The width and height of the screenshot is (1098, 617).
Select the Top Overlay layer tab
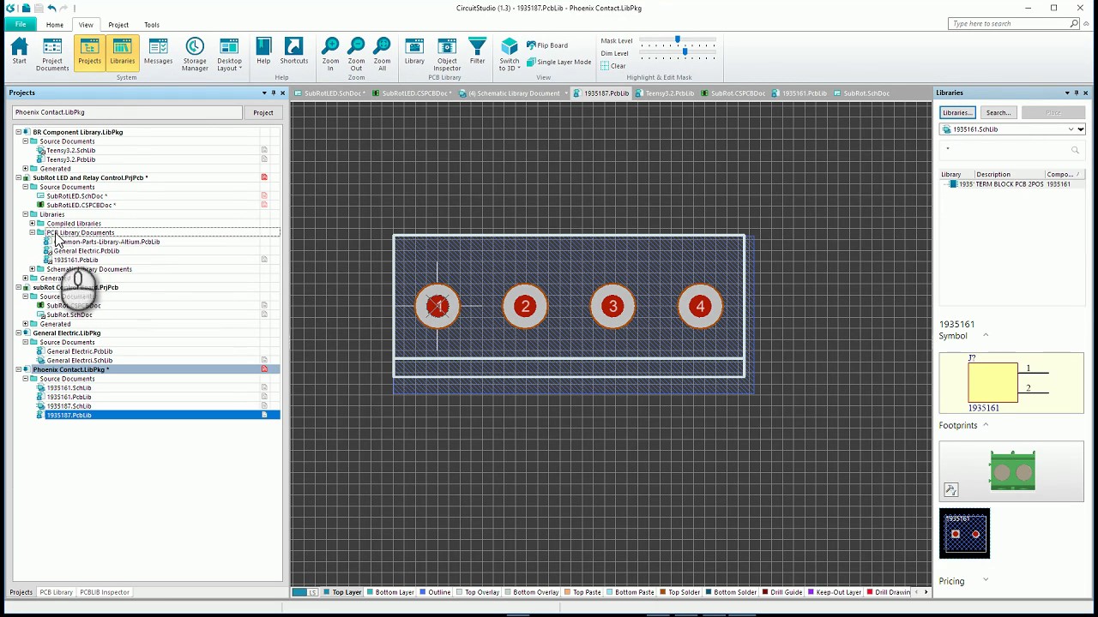[477, 592]
